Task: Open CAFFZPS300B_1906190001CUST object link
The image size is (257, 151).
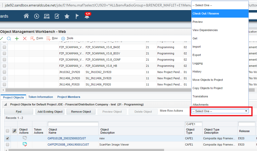Action: point(68,145)
